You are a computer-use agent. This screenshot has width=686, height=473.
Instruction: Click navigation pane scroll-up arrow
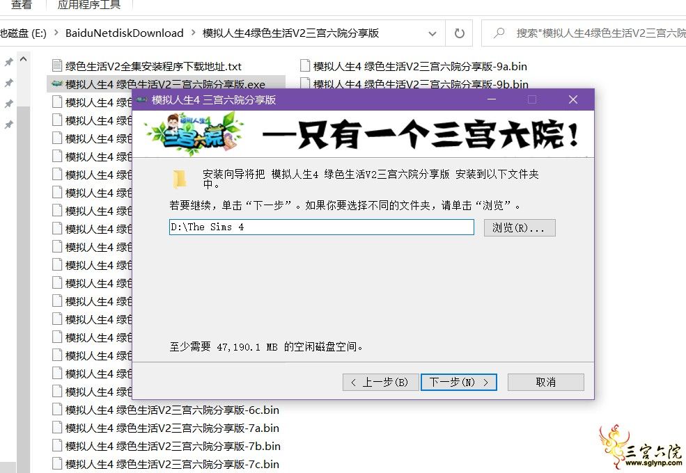(24, 58)
